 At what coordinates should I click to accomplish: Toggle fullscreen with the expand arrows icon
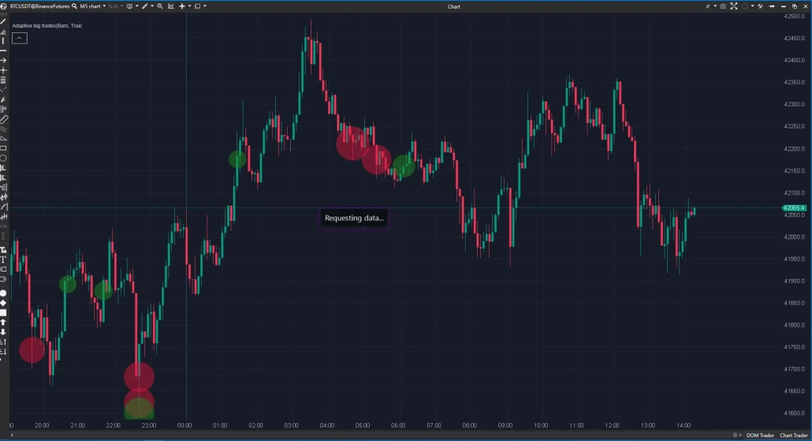tap(734, 6)
